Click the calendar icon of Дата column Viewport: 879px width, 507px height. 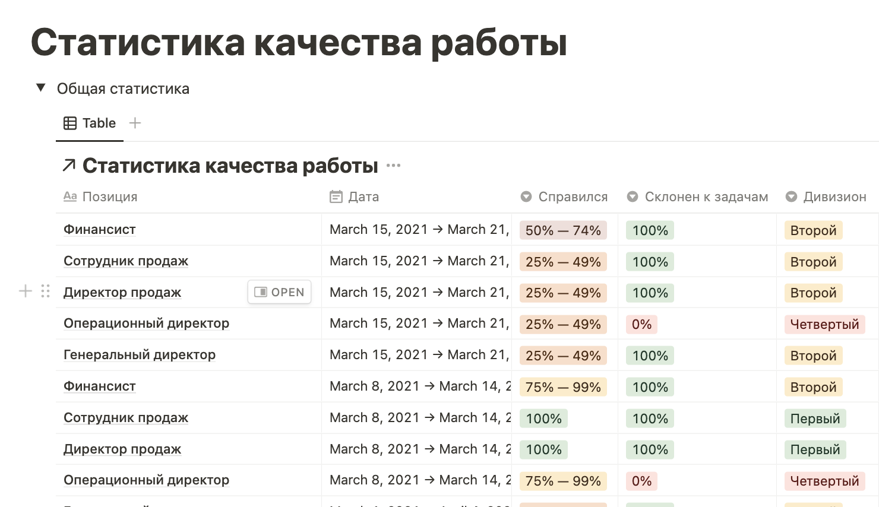336,197
